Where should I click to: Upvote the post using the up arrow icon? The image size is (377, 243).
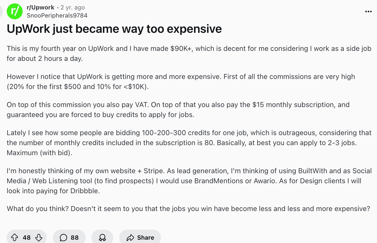point(15,237)
